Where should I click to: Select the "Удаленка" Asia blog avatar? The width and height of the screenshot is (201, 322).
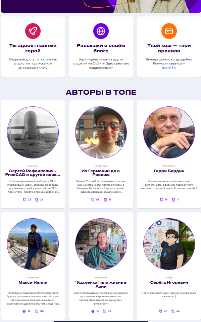coord(101,244)
